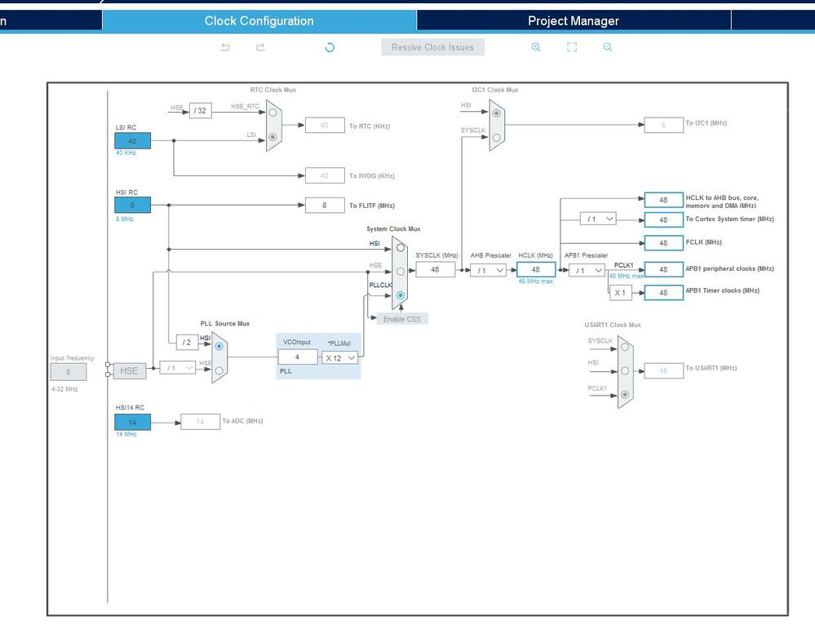Select HSI in System Clock Mux
This screenshot has width=815, height=629.
point(401,248)
